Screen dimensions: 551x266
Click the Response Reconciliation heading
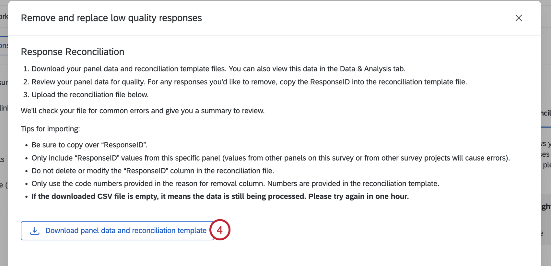point(72,52)
